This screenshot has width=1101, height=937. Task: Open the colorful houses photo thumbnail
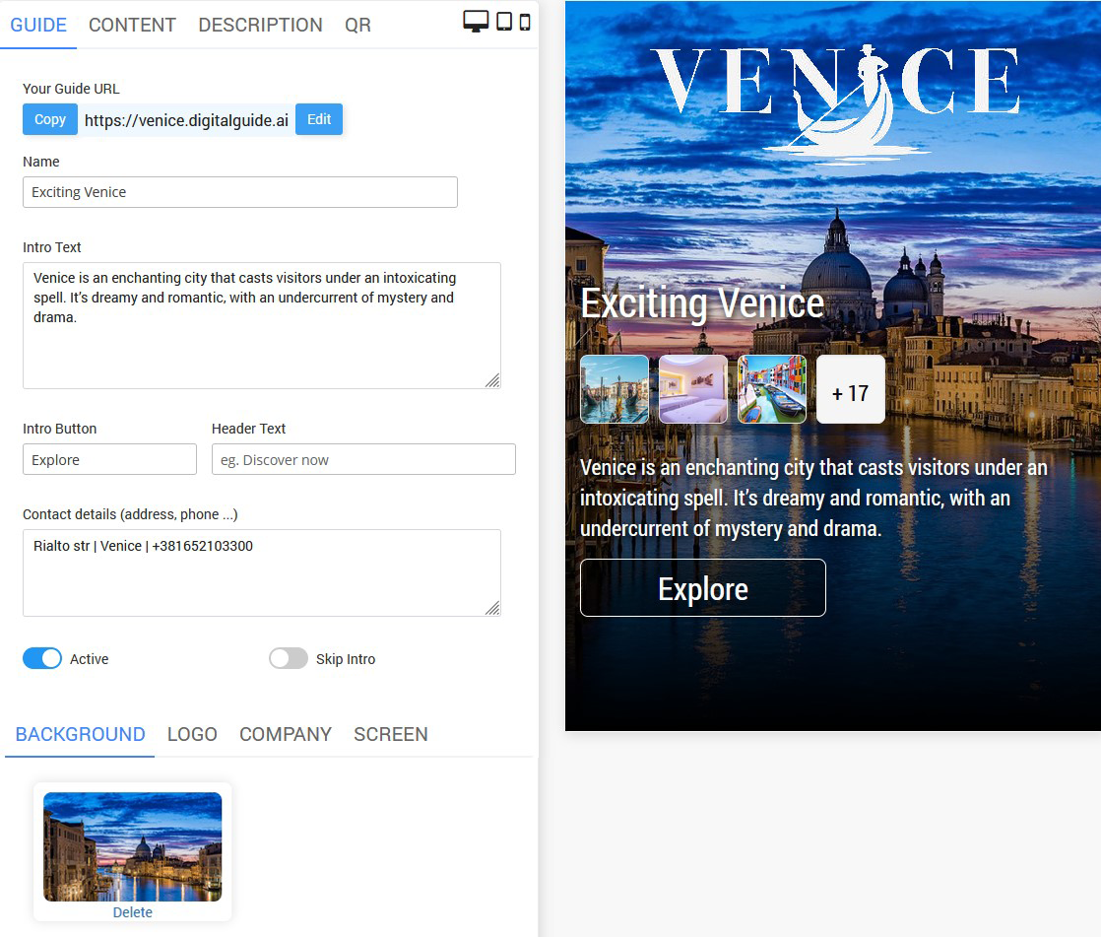(x=772, y=389)
